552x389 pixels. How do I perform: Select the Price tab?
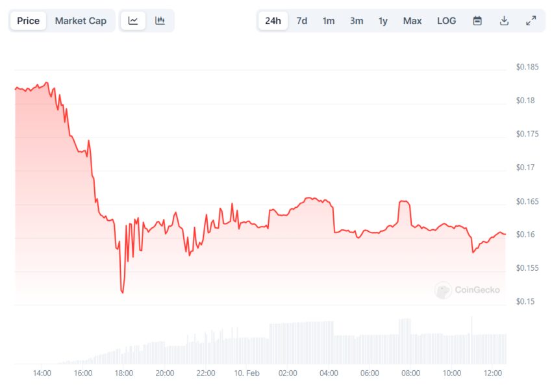[x=28, y=21]
